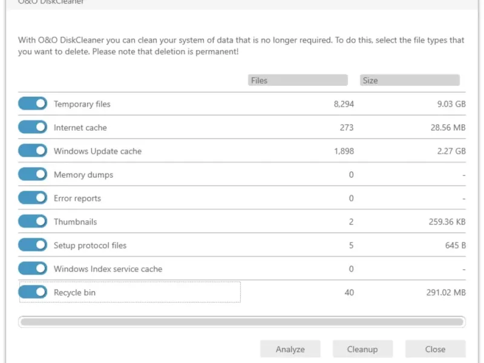
Task: Click the Files column header
Action: point(298,80)
